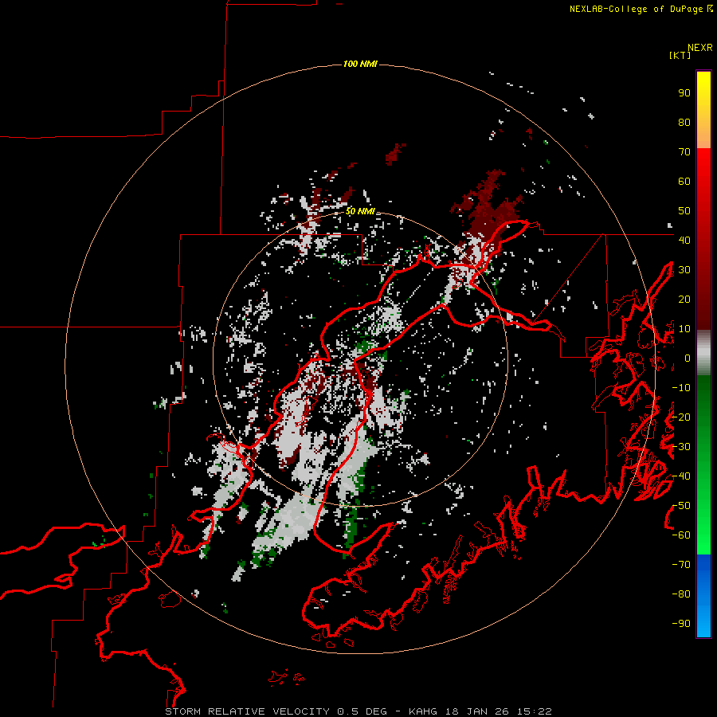Image resolution: width=717 pixels, height=717 pixels.
Task: Click the 50 NMI range ring label
Action: pyautogui.click(x=360, y=211)
